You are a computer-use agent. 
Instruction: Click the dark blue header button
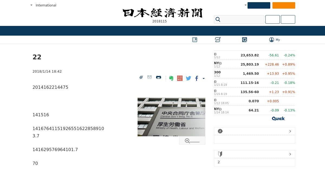(x=259, y=5)
